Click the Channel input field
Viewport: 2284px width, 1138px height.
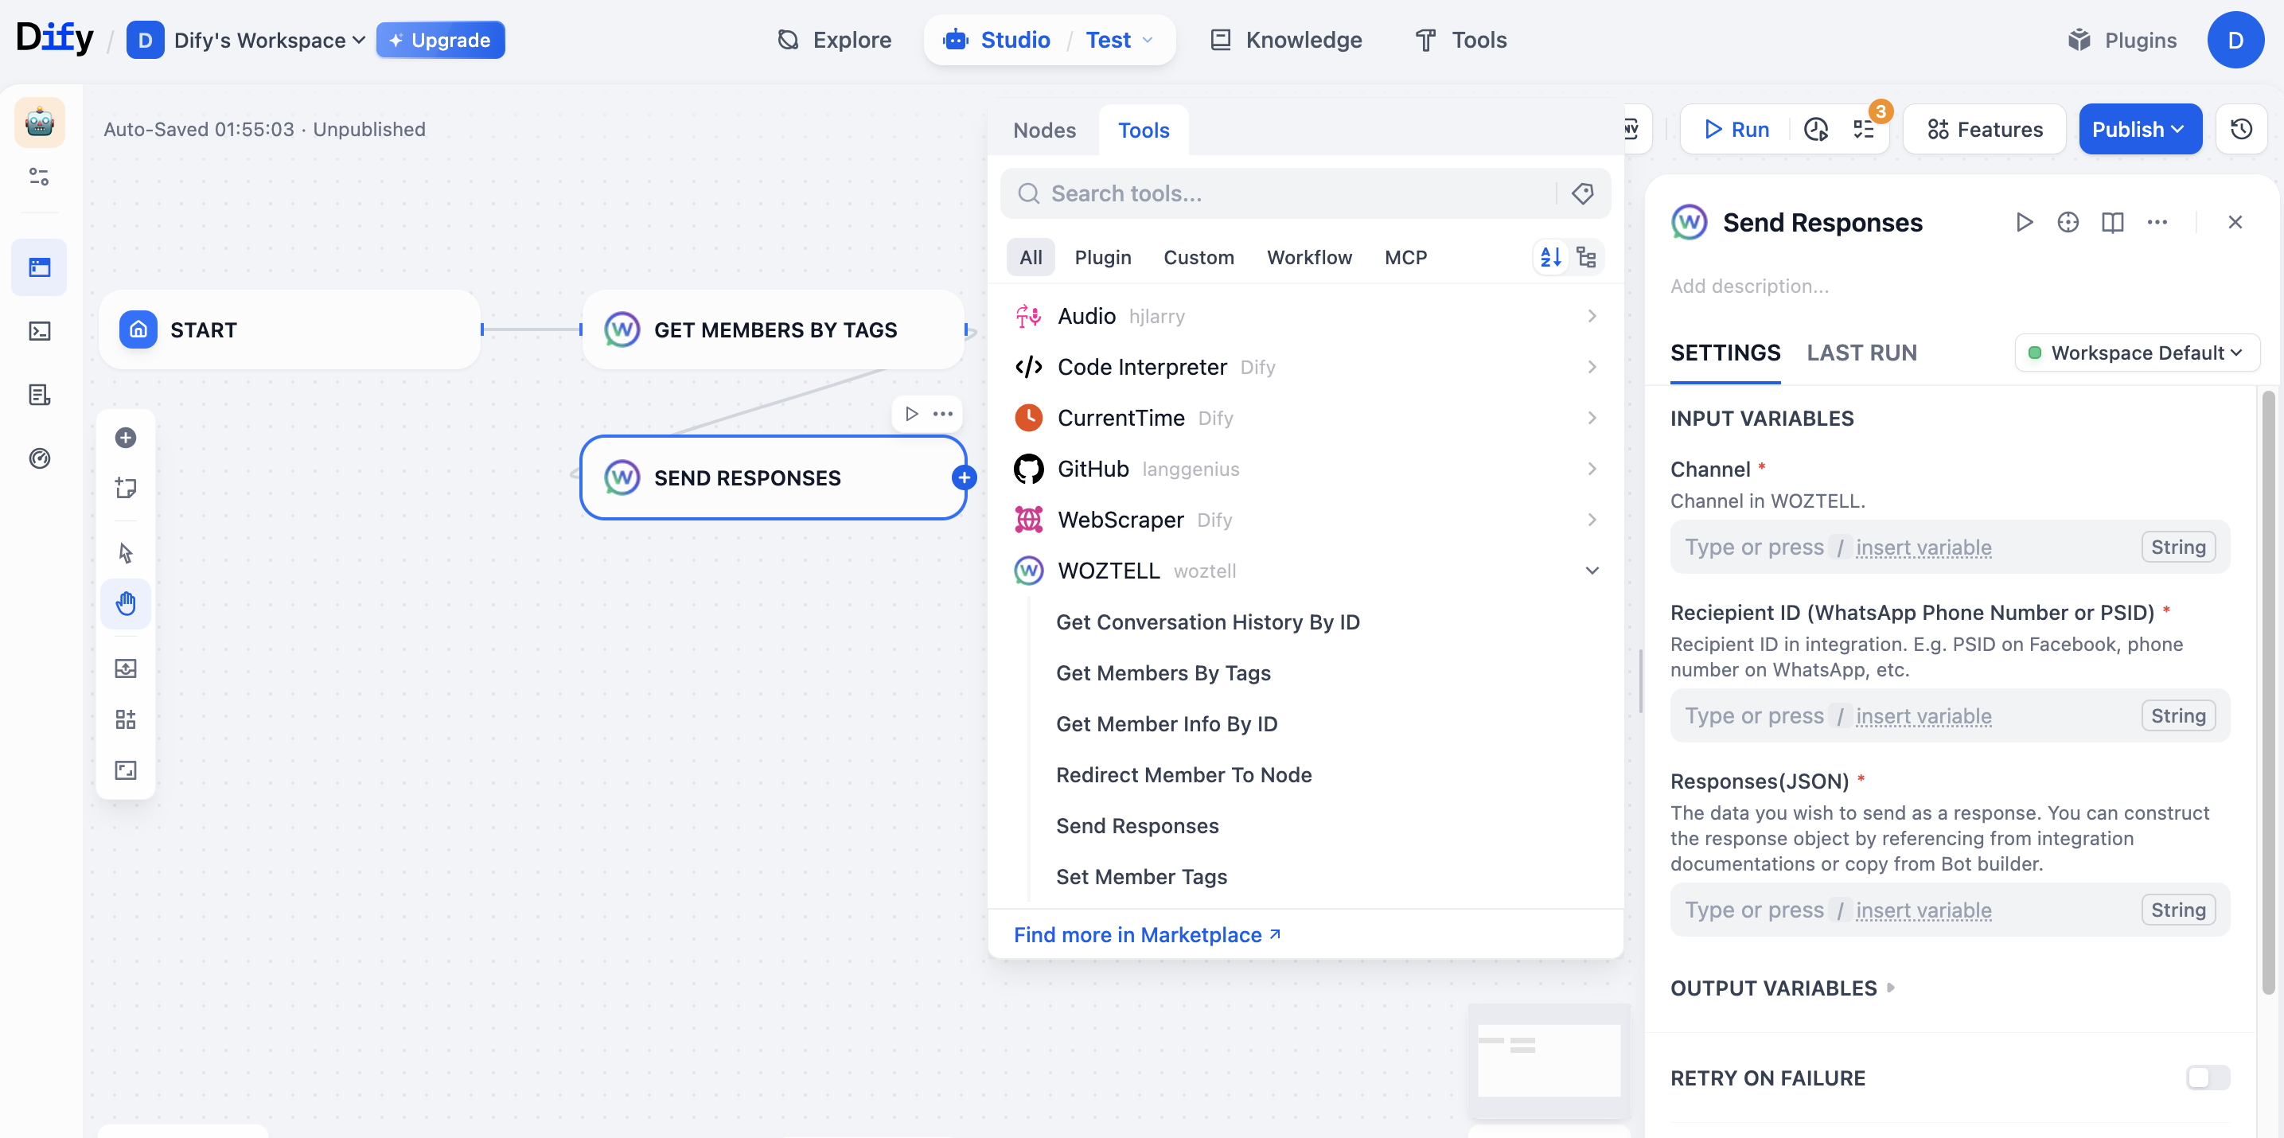1906,547
